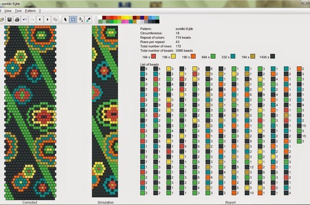Shift the pattern left with the left arrow
The image size is (310, 205).
pyautogui.click(x=40, y=20)
